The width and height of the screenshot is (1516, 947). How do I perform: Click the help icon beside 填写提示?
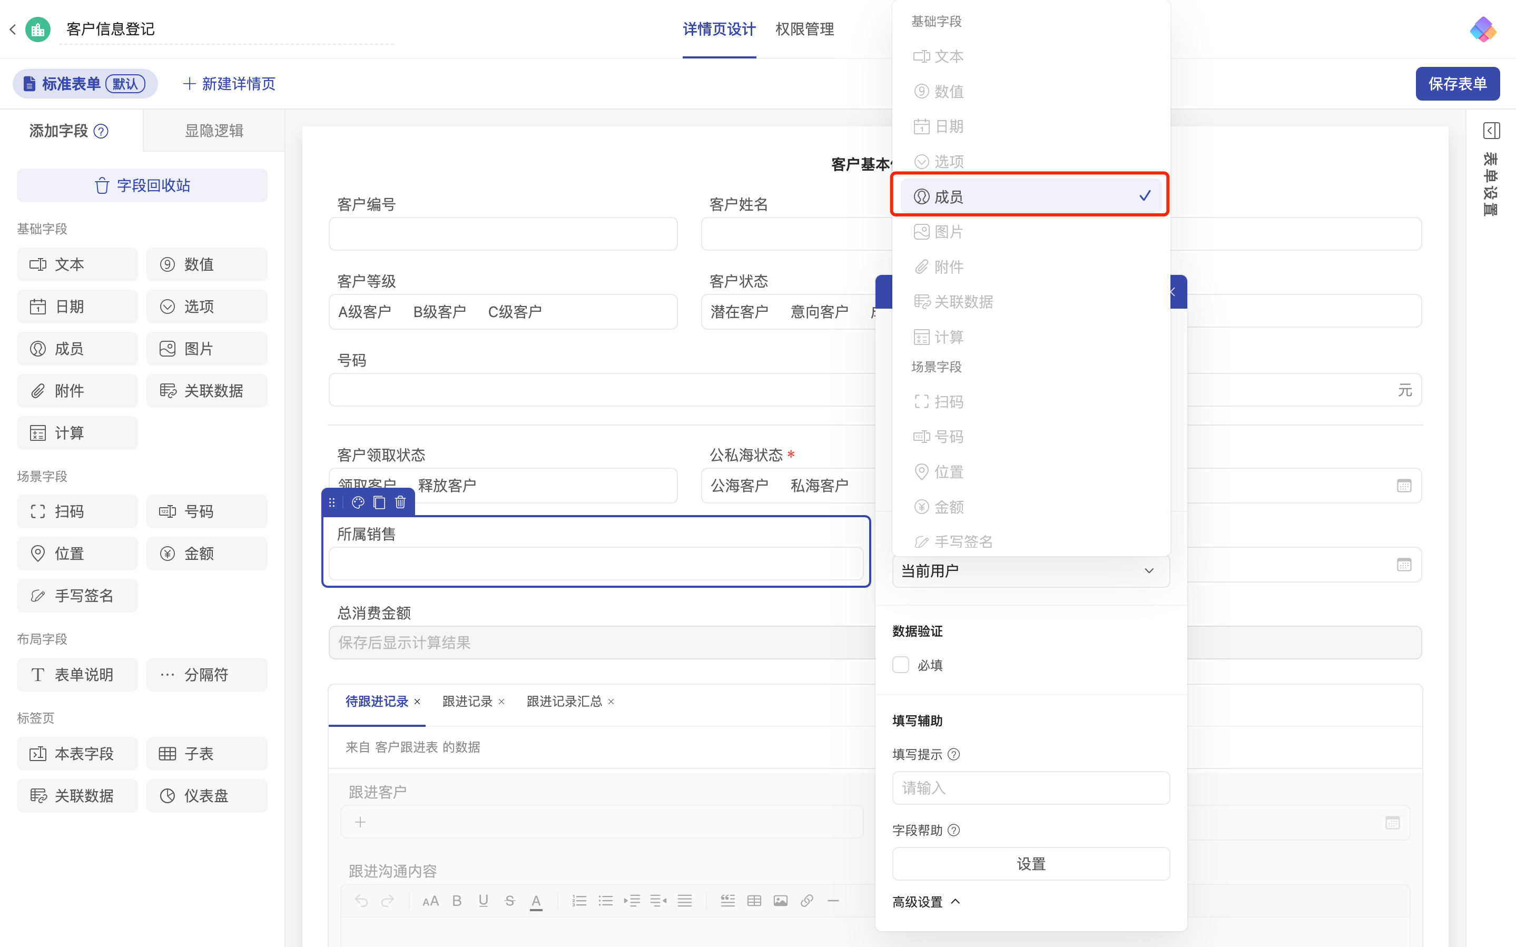click(953, 754)
